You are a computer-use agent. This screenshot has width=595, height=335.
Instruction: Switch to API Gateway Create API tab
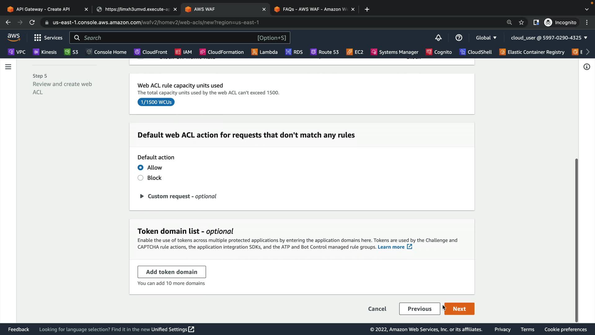click(43, 9)
